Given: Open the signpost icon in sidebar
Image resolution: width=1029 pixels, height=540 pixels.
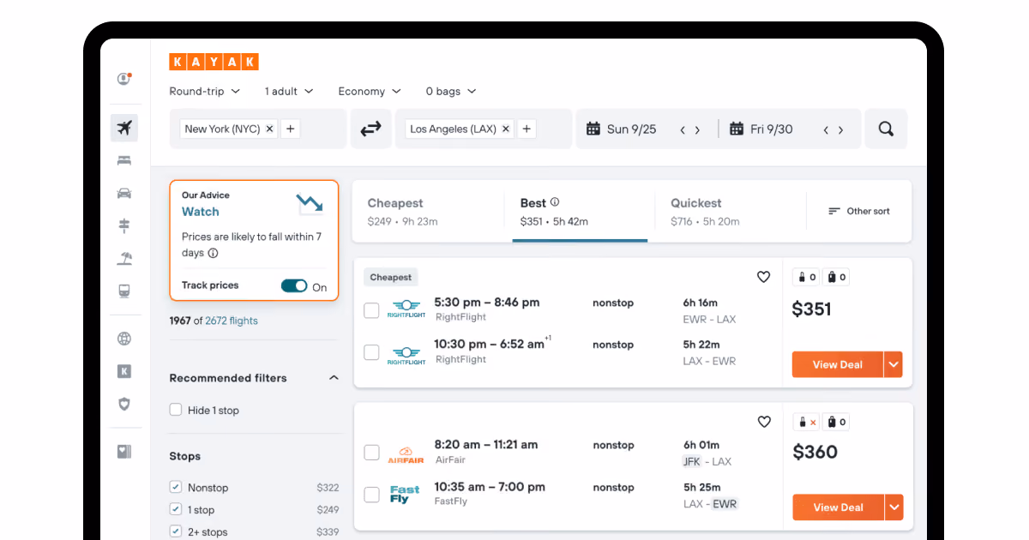Looking at the screenshot, I should pyautogui.click(x=124, y=225).
